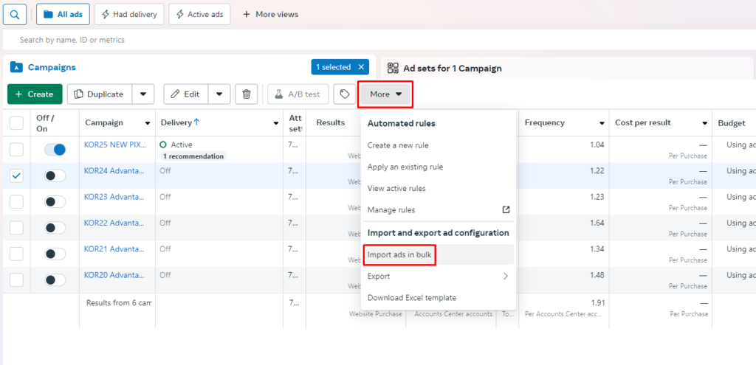
Task: Tick the select-all header checkbox
Action: click(x=16, y=123)
